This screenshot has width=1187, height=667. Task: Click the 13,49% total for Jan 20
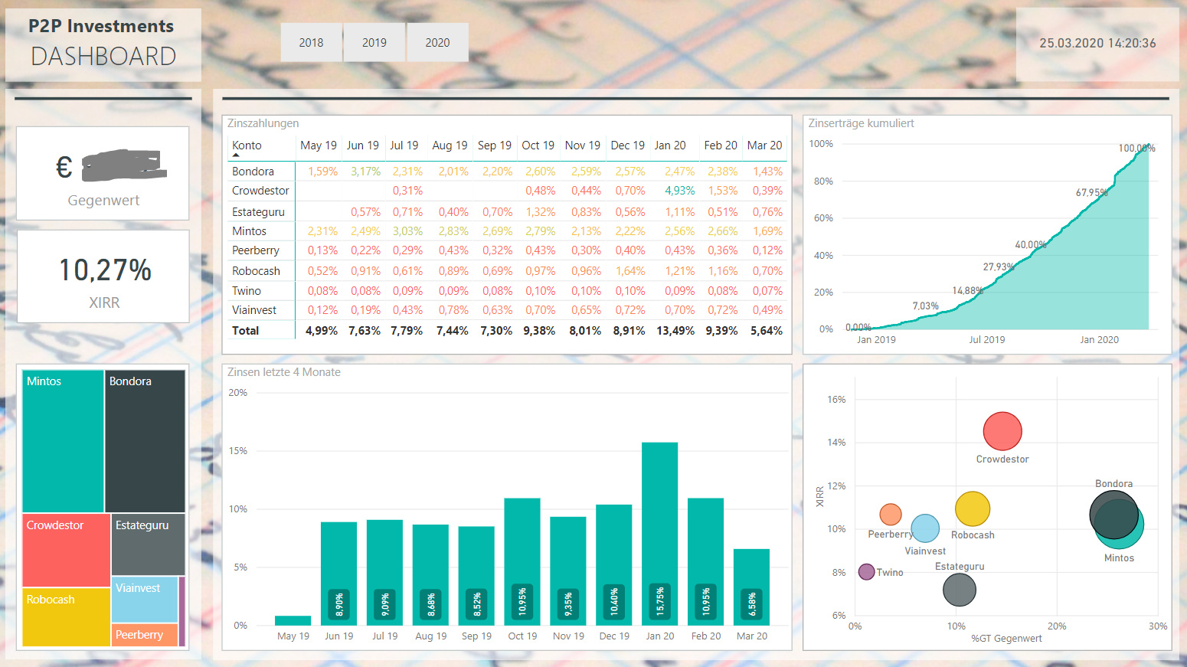[675, 331]
